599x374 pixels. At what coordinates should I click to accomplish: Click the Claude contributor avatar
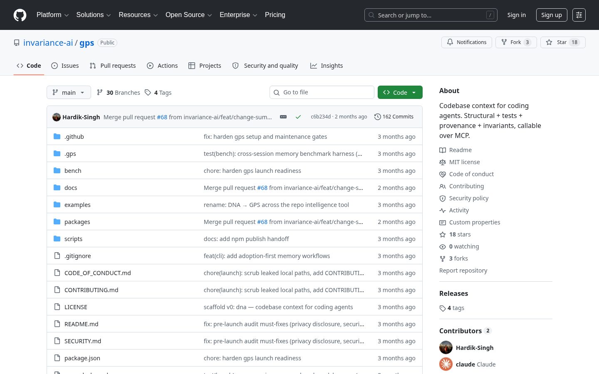point(446,364)
